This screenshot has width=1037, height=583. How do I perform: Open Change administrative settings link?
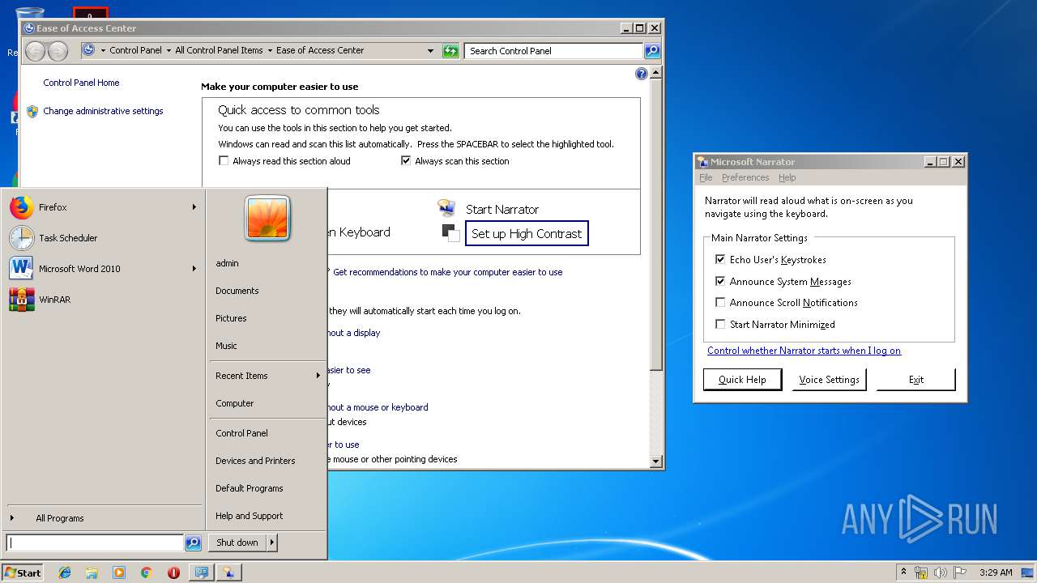(103, 111)
